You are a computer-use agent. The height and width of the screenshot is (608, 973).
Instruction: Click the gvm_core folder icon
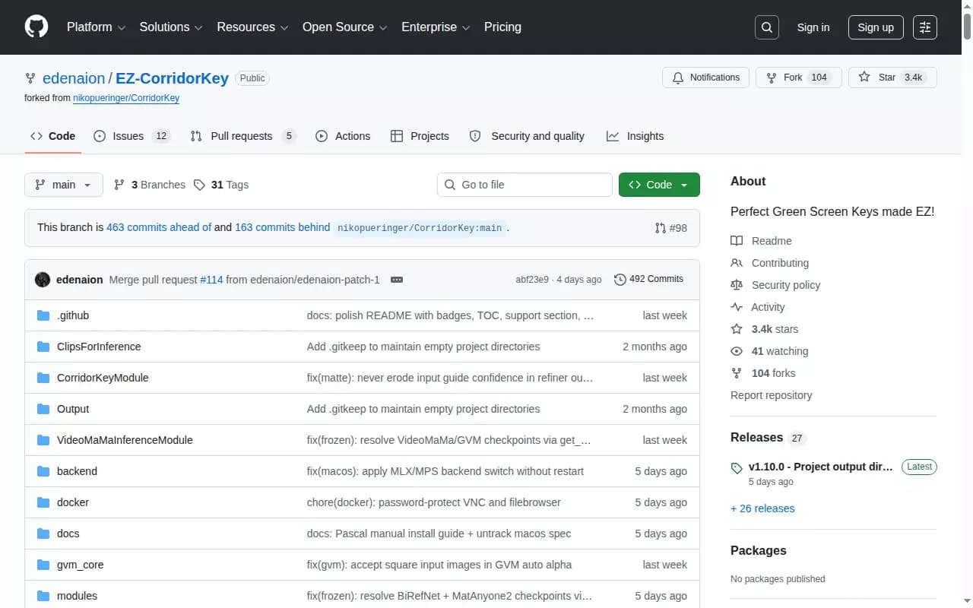tap(43, 565)
